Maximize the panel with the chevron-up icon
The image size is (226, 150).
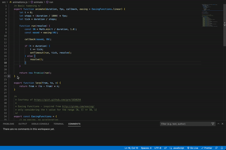click(x=218, y=124)
